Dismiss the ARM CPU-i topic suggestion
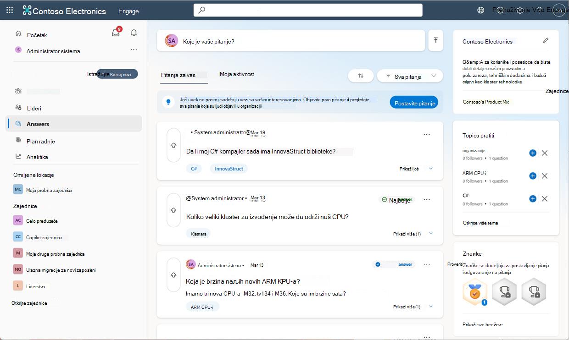 (545, 176)
